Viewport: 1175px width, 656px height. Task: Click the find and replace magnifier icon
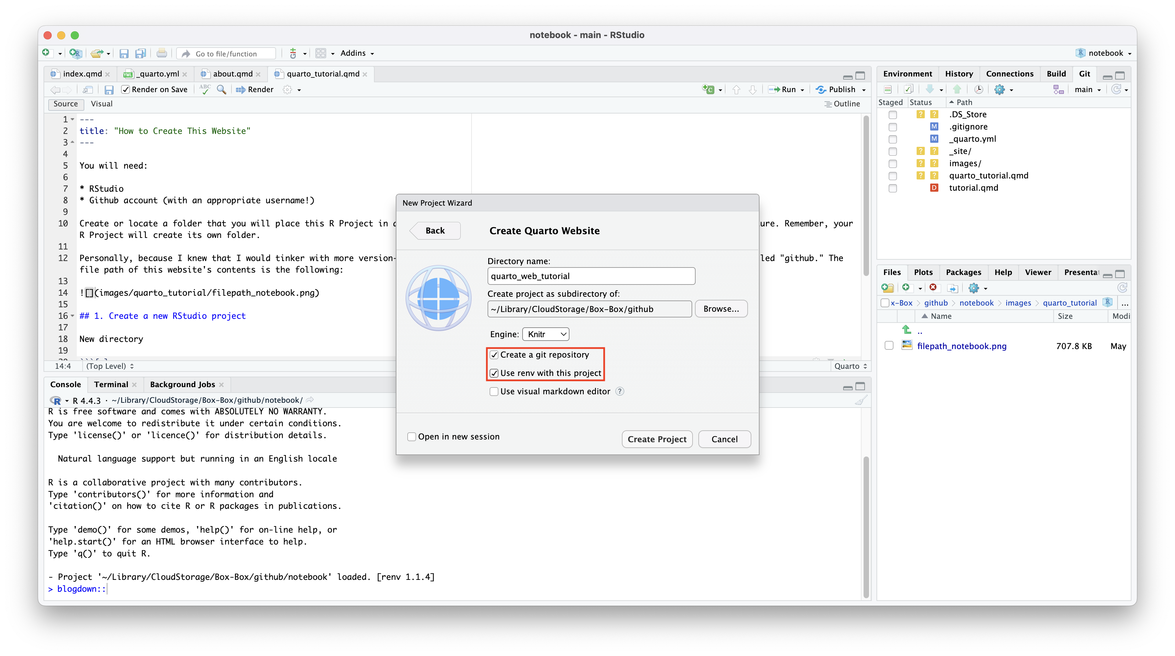221,89
